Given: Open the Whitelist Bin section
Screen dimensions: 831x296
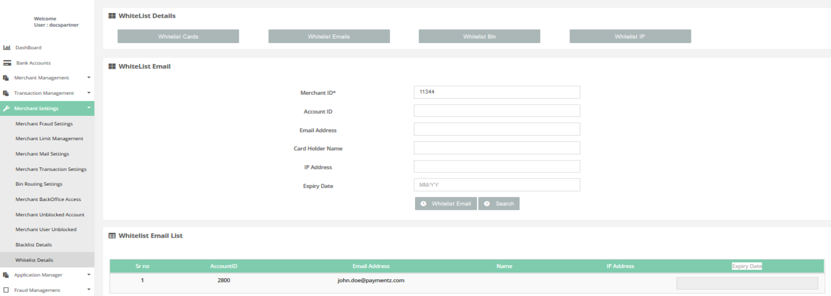Looking at the screenshot, I should pyautogui.click(x=479, y=37).
